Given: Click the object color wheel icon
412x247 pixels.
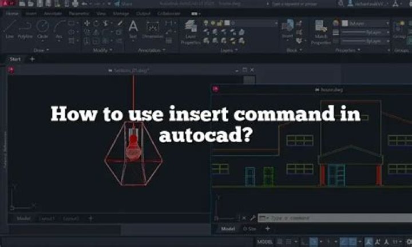Looking at the screenshot, I should 336,23.
